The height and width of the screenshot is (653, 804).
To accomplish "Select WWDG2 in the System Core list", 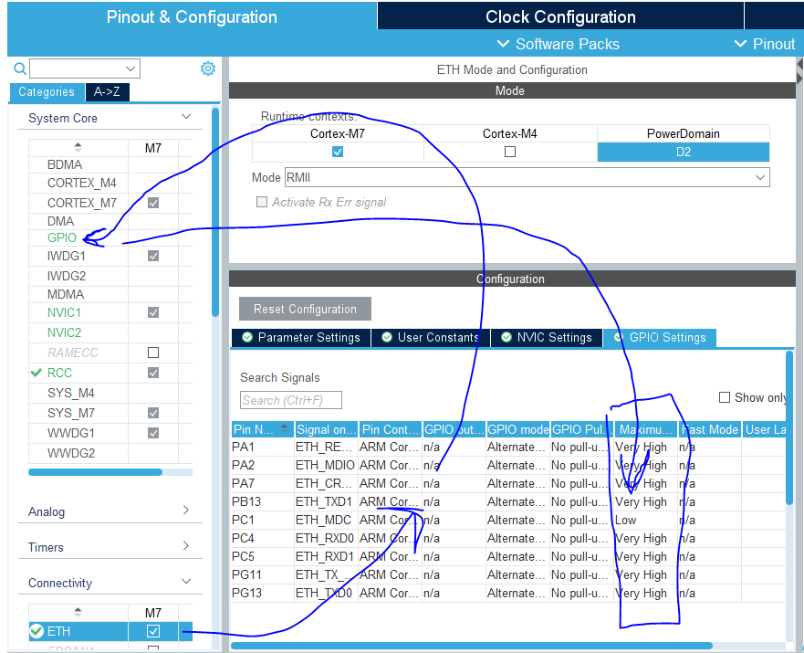I will 71,454.
